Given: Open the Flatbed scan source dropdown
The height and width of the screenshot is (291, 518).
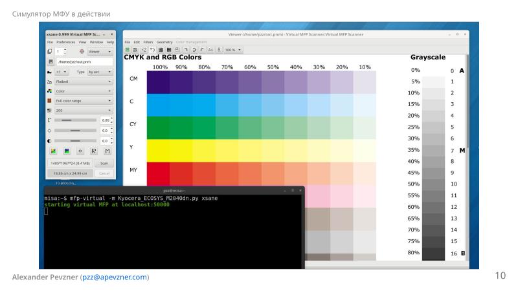Looking at the screenshot, I should tap(83, 81).
